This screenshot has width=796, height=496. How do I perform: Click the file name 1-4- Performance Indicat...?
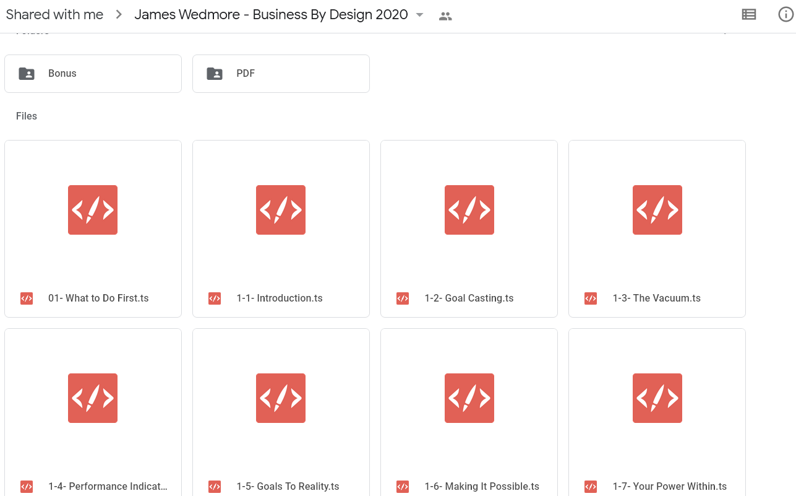click(108, 487)
